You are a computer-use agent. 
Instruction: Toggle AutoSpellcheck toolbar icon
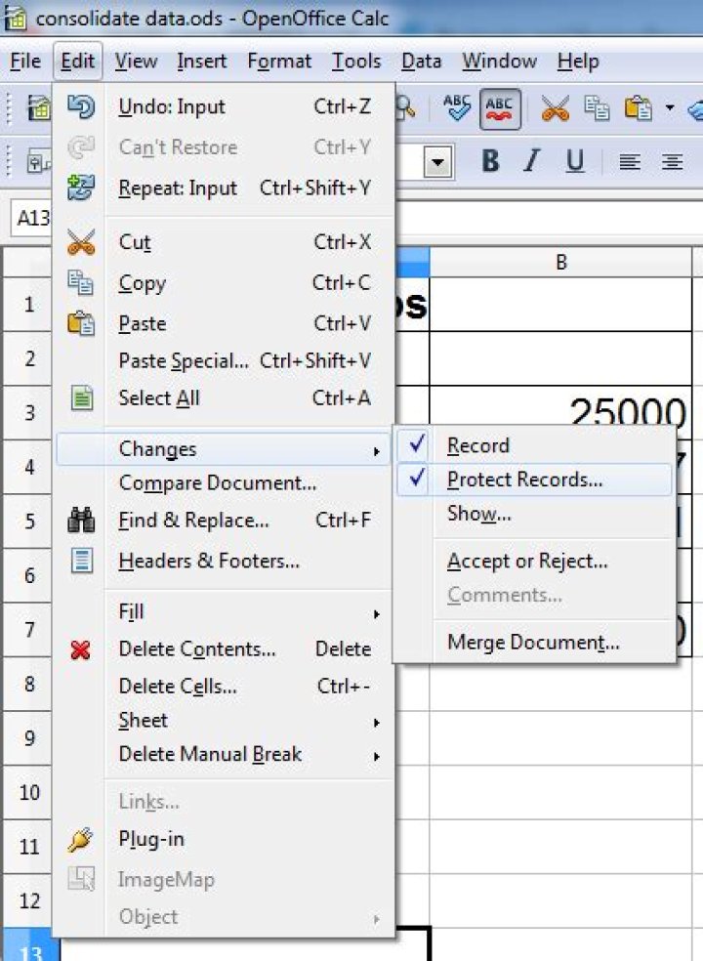point(500,108)
